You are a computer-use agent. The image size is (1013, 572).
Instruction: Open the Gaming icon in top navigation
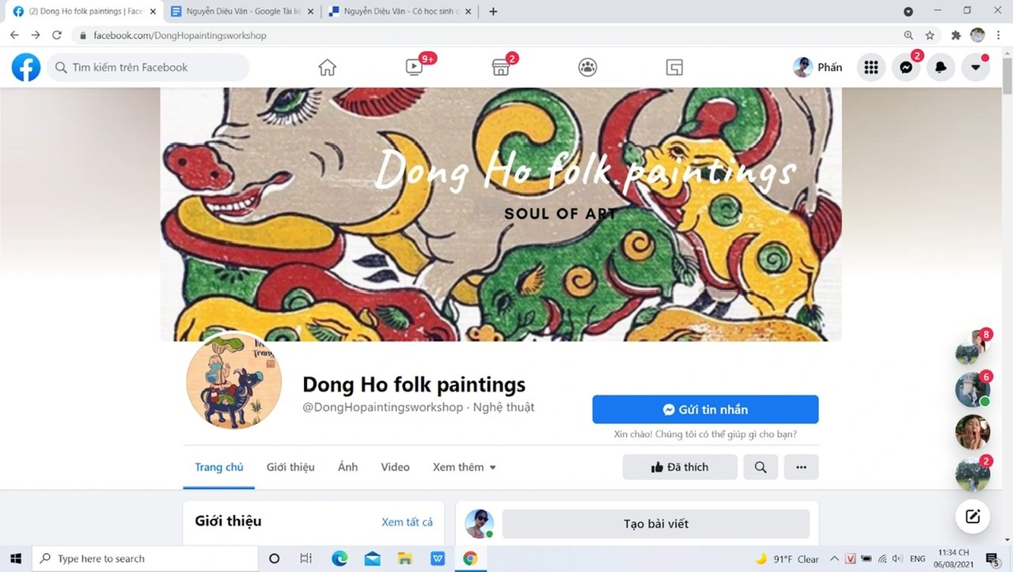click(x=674, y=67)
